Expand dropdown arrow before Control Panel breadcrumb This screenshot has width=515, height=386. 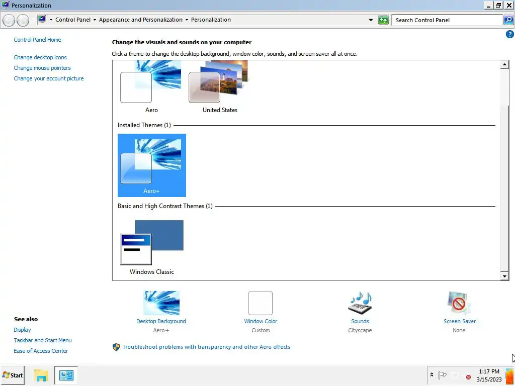click(x=51, y=20)
